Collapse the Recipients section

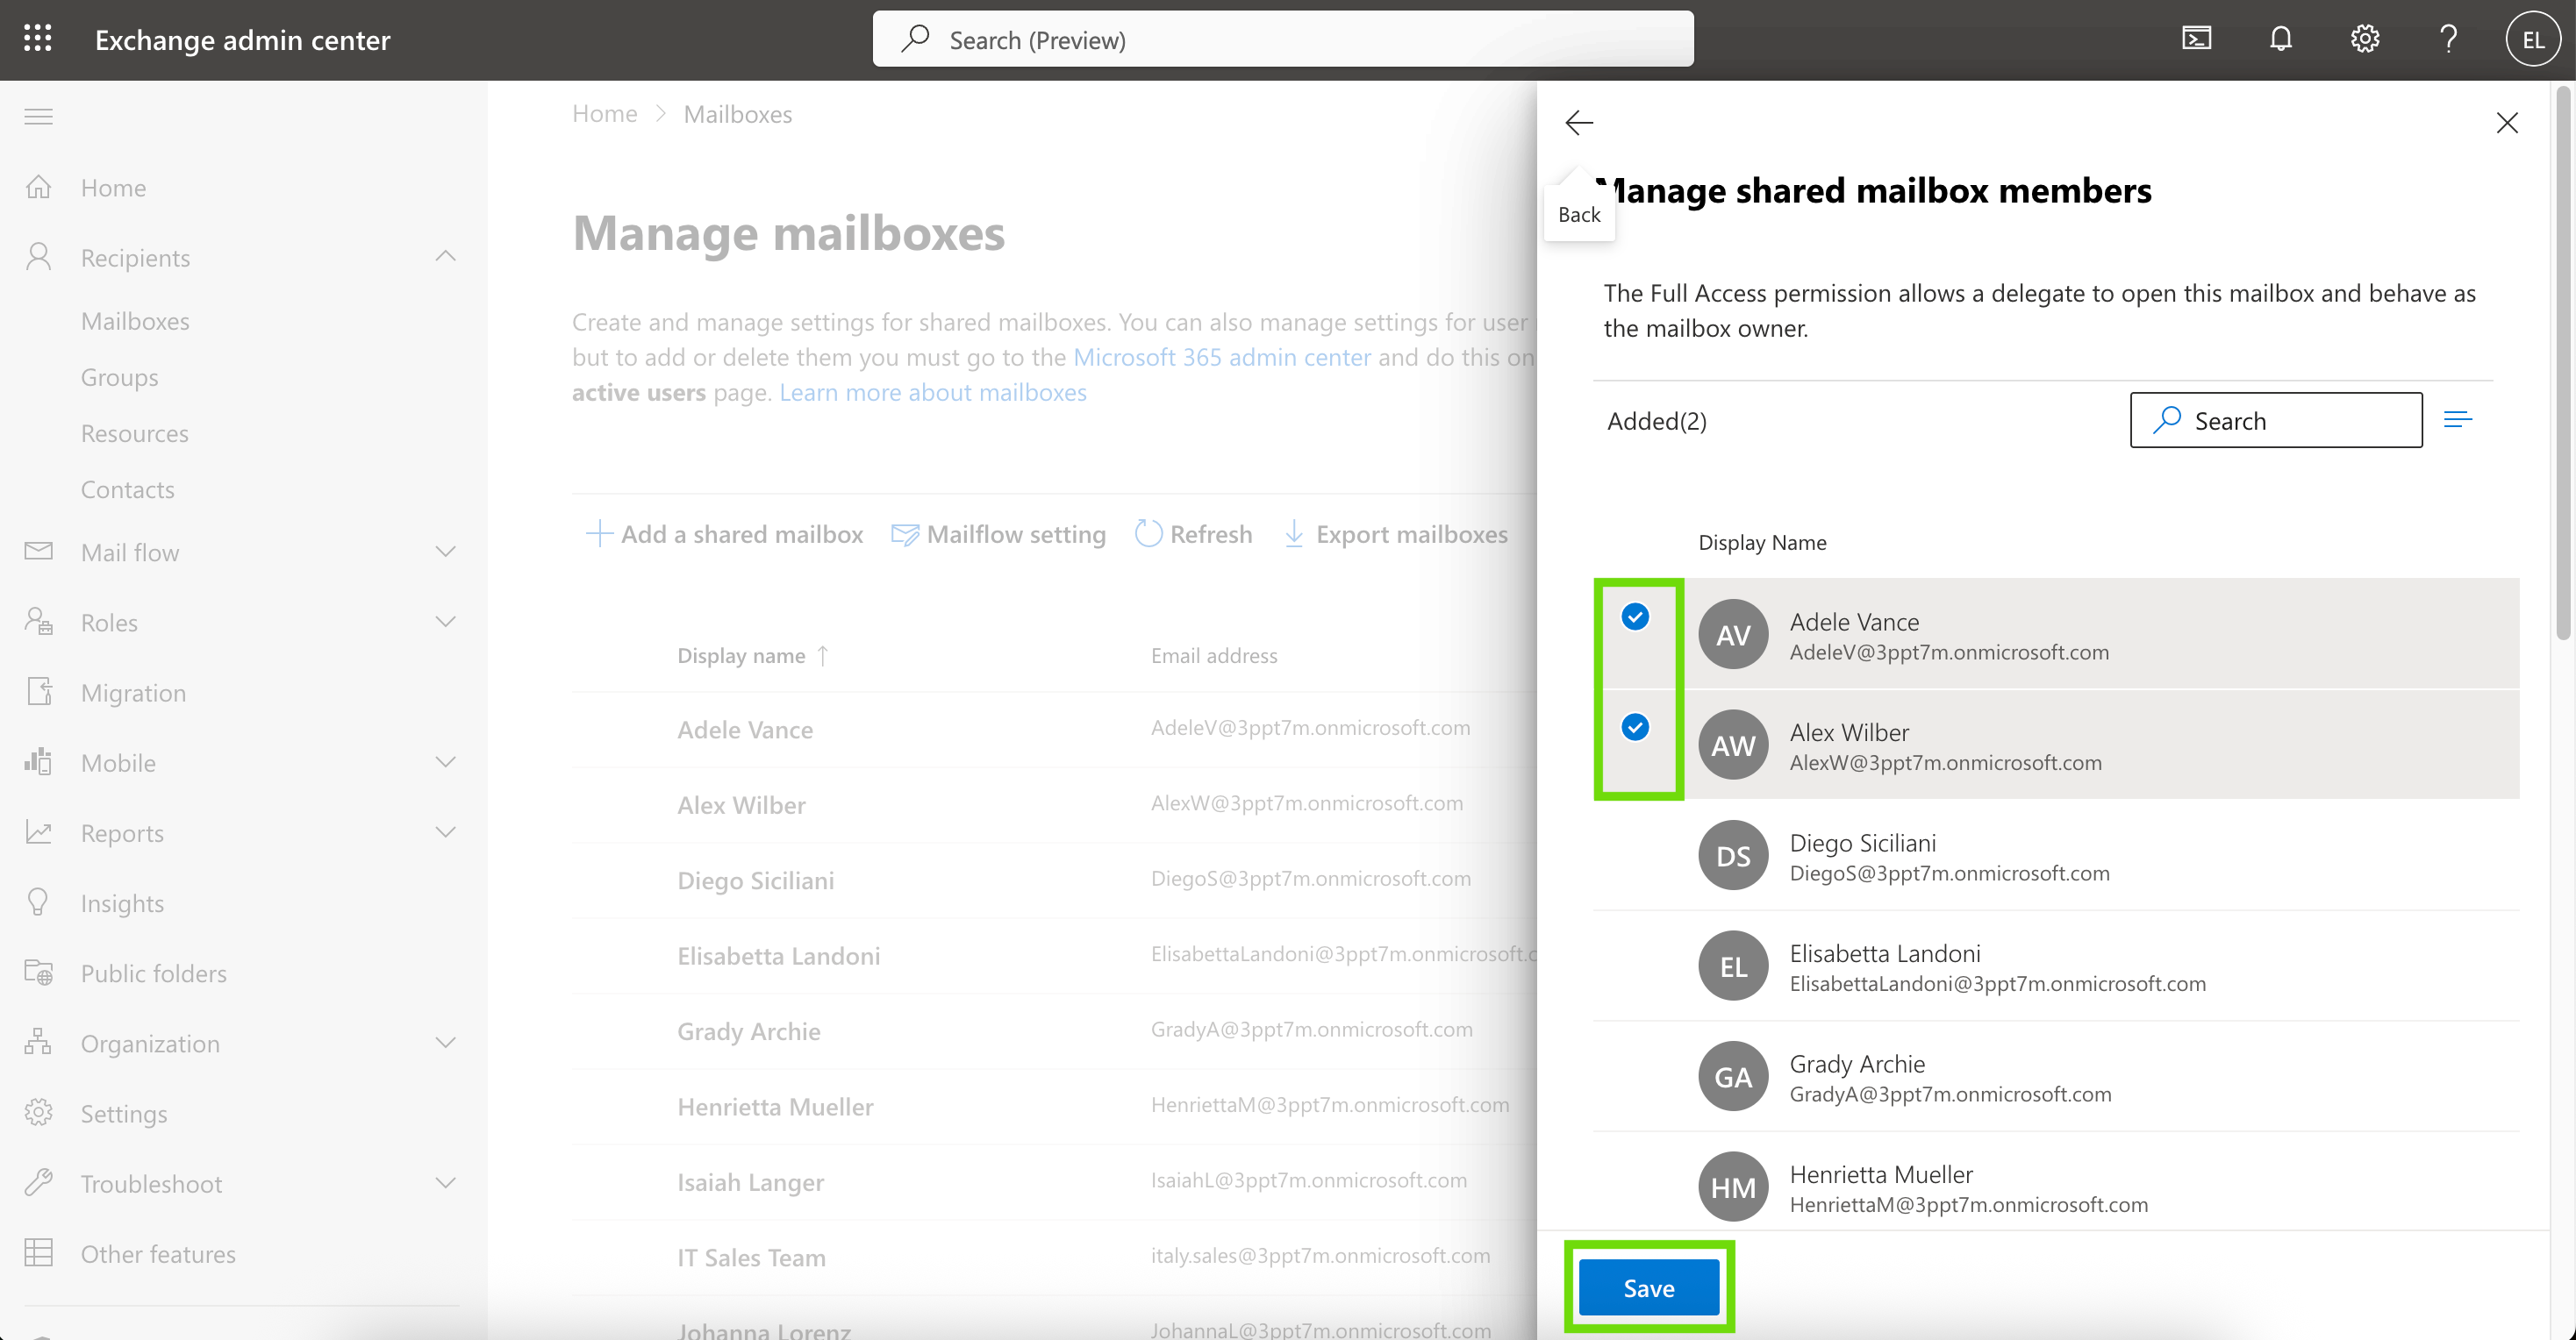(x=446, y=257)
